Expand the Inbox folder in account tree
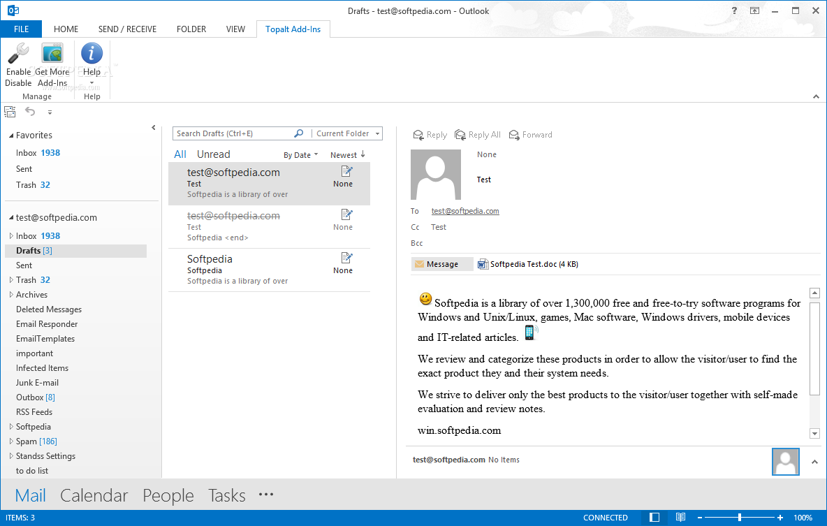This screenshot has height=526, width=827. pos(11,236)
